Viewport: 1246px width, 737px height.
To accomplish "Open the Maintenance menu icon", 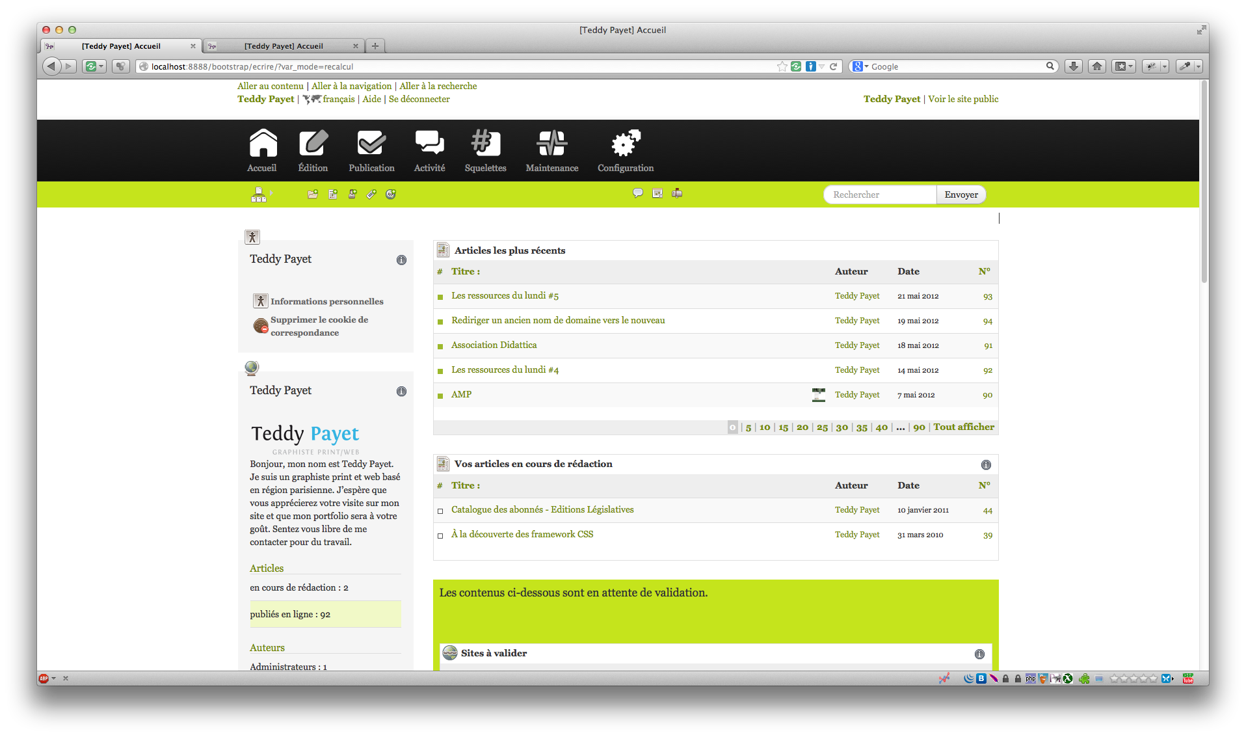I will pos(551,144).
